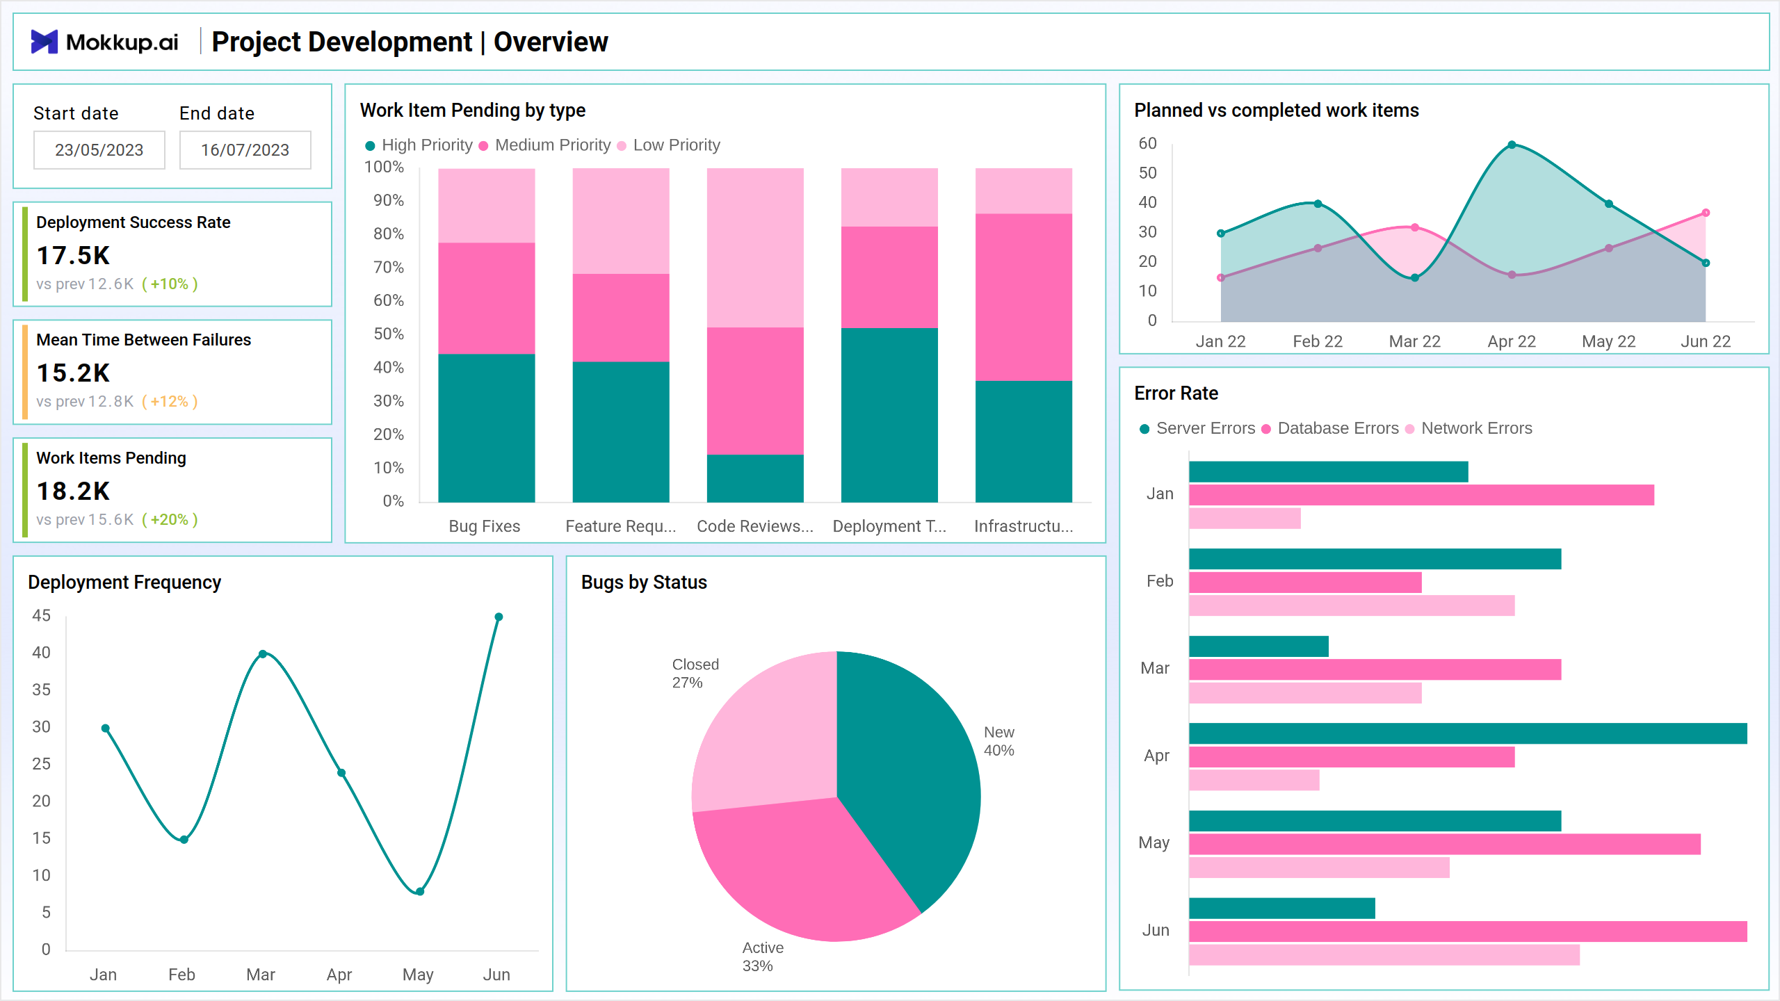
Task: Select the Apr point in Deployment Frequency
Action: pos(341,773)
